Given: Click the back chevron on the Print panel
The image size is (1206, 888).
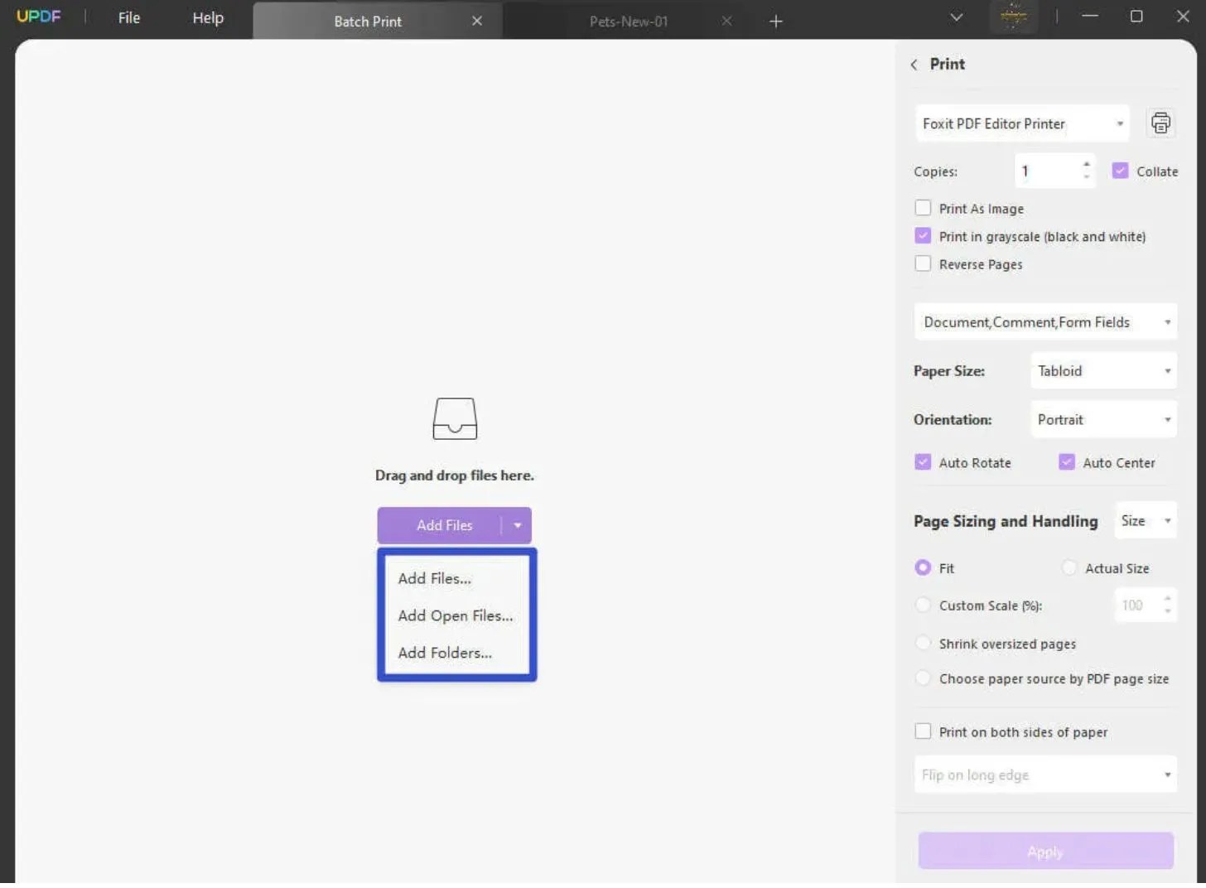Looking at the screenshot, I should 914,64.
